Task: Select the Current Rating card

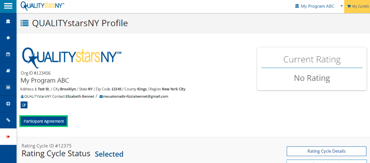Action: [x=312, y=69]
